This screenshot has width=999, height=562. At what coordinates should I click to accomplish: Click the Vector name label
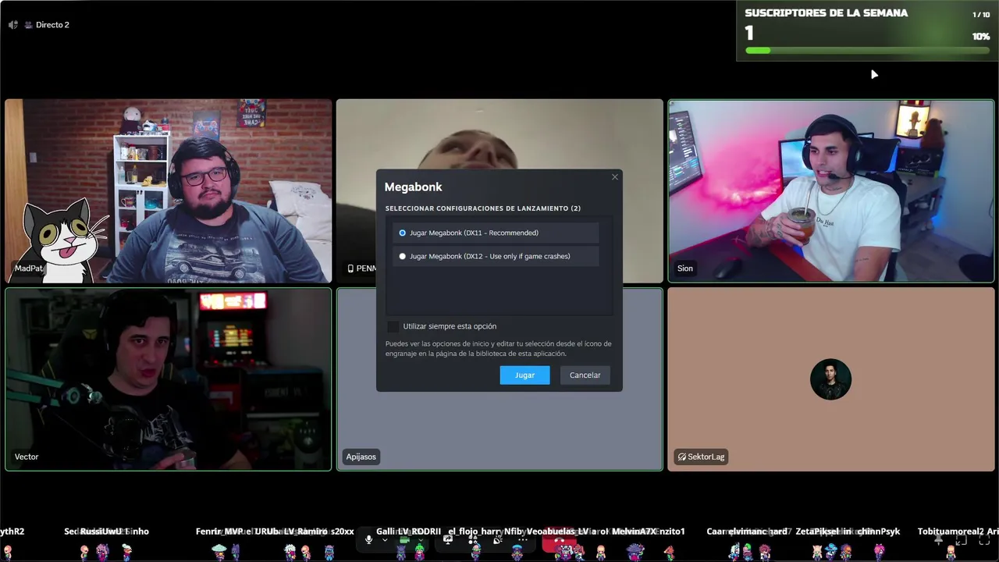coord(27,457)
